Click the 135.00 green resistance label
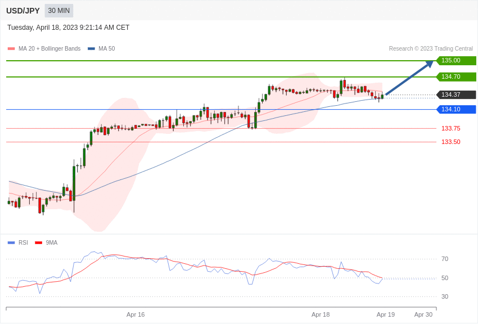The image size is (478, 324). 456,60
